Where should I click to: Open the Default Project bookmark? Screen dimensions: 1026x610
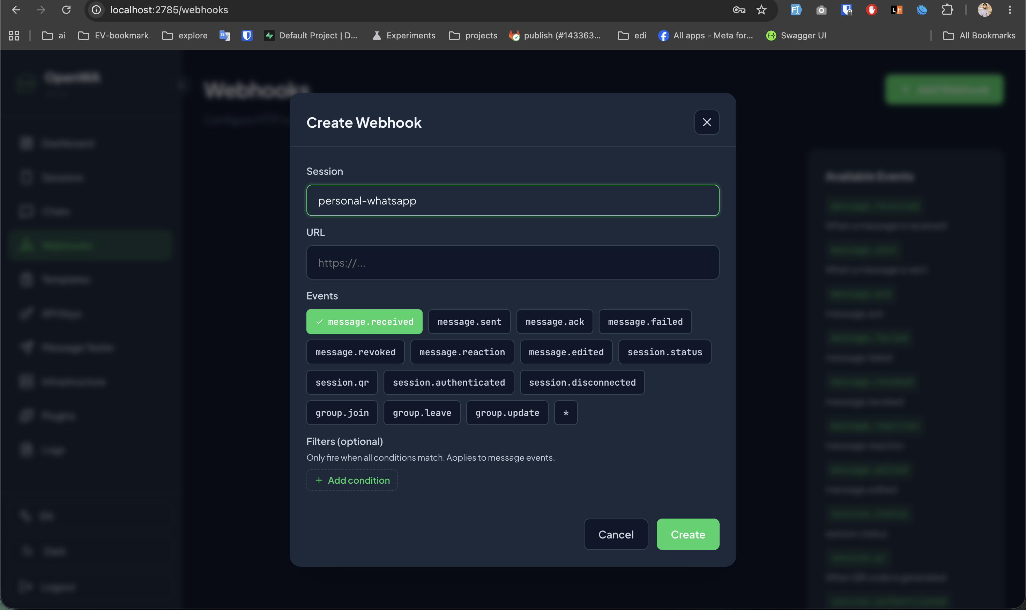pos(311,36)
